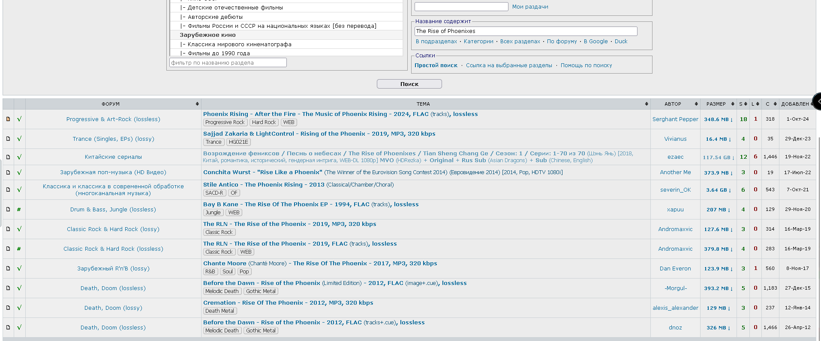821x341 pixels.
Task: Open Progressive & Art-Rock (lossless) forum
Action: pyautogui.click(x=113, y=119)
